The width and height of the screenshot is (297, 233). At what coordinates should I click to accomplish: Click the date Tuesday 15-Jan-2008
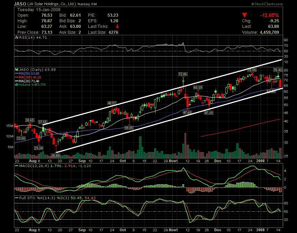click(39, 10)
